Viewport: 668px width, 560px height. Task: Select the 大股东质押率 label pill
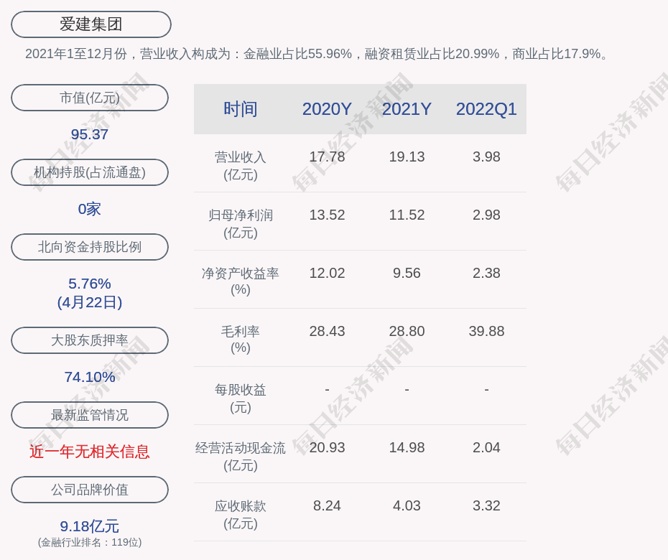(90, 340)
